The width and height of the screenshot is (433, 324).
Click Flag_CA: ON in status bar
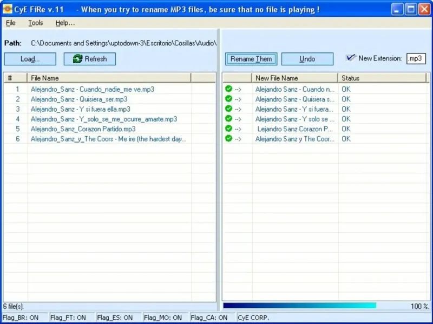coord(209,318)
